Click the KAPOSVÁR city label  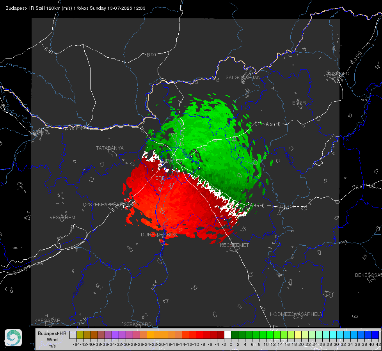pyautogui.click(x=47, y=320)
